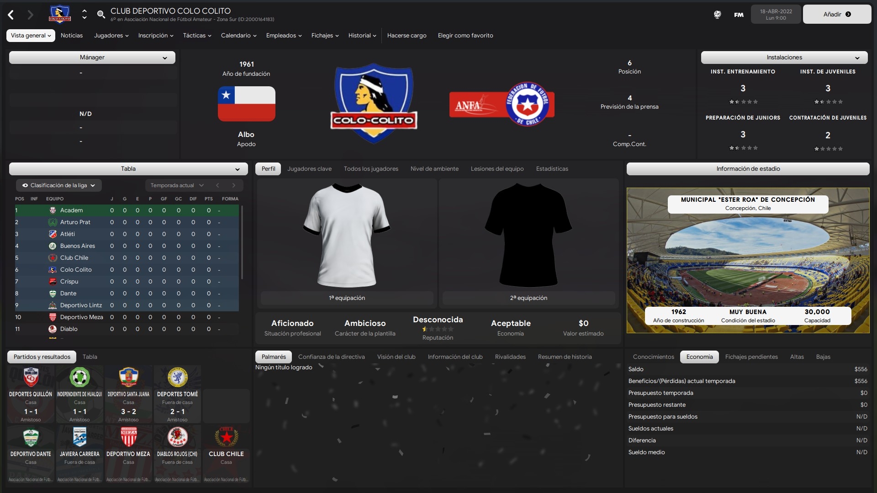Open the Colo Colito club badge in header

click(60, 14)
